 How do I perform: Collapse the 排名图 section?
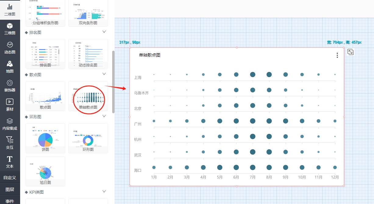coord(104,32)
